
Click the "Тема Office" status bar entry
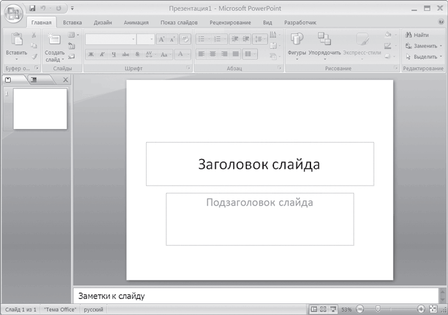[60, 309]
